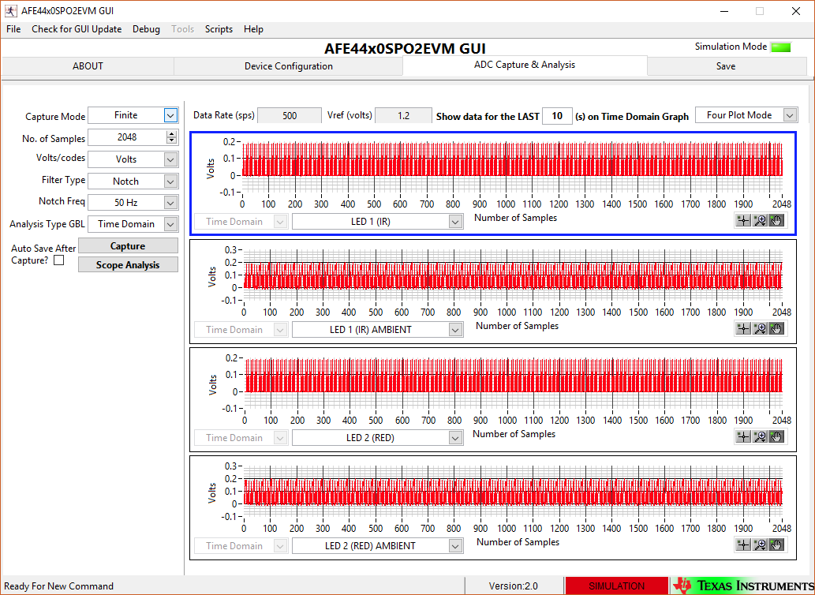Select the pan hand tool on LED 2 (RED) graph
This screenshot has height=595, width=815.
(776, 436)
